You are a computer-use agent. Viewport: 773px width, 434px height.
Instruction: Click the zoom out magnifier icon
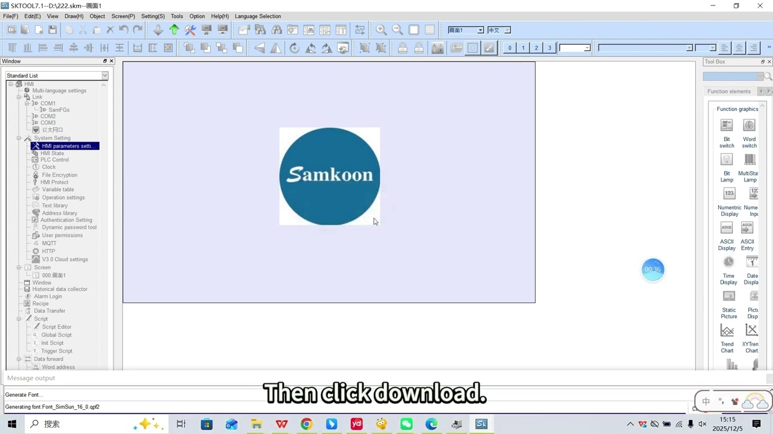pyautogui.click(x=397, y=30)
